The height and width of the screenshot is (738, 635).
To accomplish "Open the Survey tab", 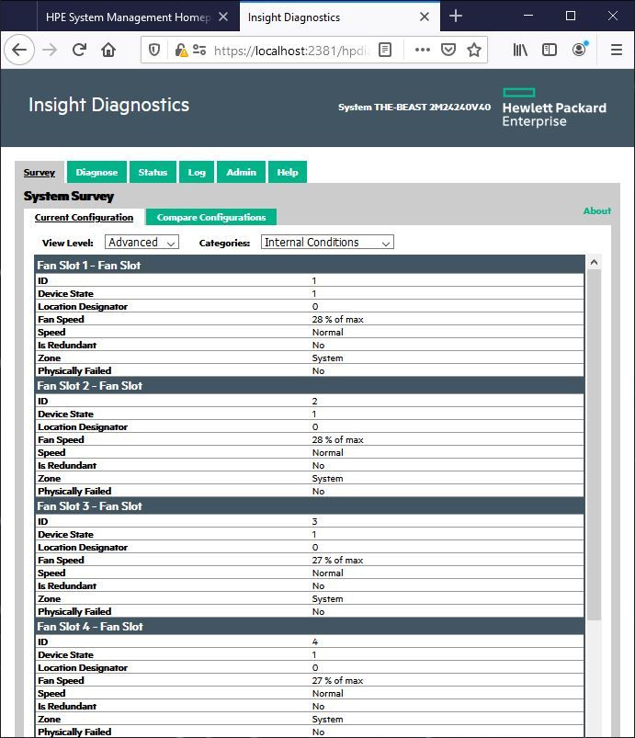I will click(40, 172).
